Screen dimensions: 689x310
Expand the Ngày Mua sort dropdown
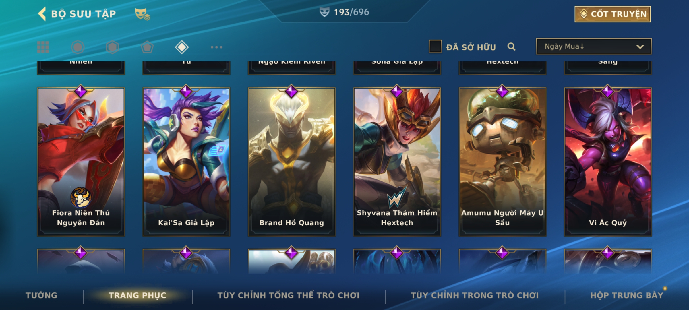tap(594, 46)
